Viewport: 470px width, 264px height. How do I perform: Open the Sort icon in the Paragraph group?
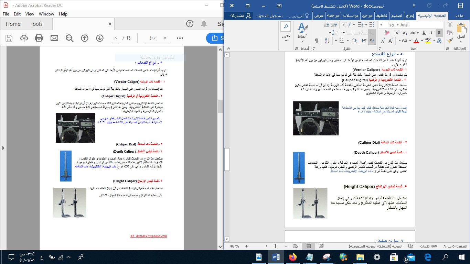pos(327,41)
